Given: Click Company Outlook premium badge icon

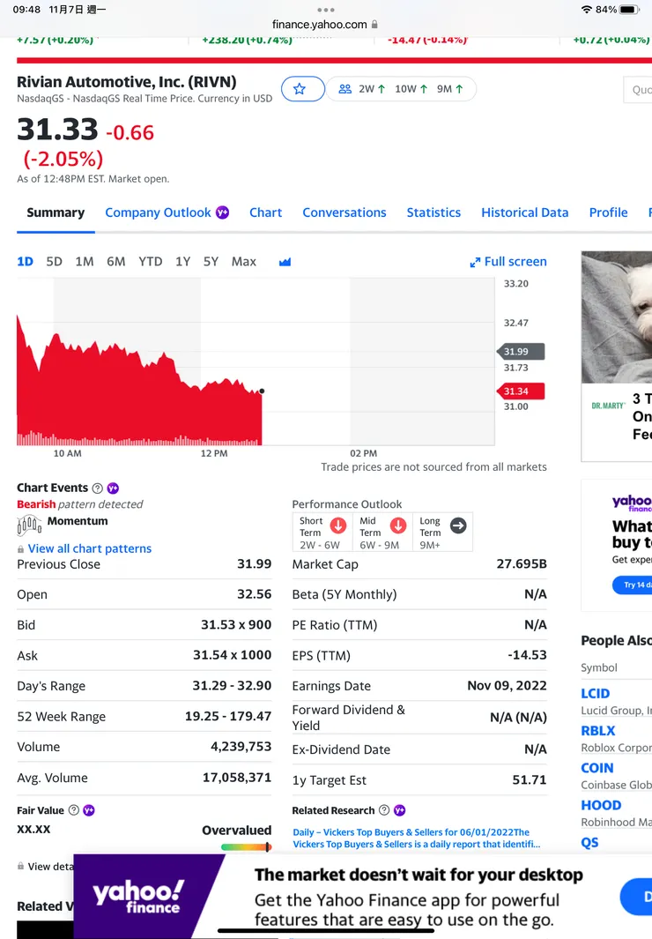Looking at the screenshot, I should coord(223,212).
